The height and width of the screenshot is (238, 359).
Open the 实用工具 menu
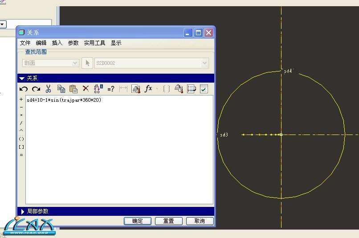pos(94,43)
